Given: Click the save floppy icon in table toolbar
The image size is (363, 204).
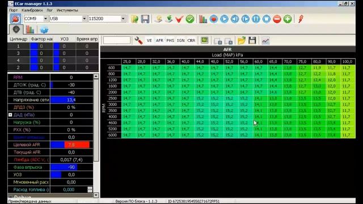Looking at the screenshot, I should [252, 40].
